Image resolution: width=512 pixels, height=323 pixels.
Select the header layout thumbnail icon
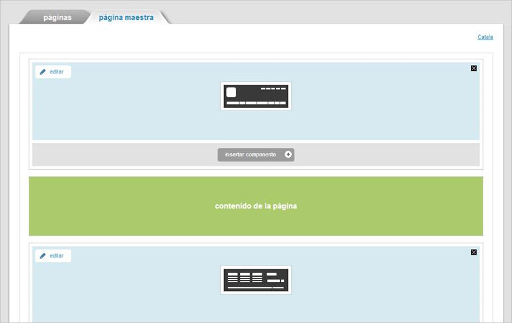(256, 96)
